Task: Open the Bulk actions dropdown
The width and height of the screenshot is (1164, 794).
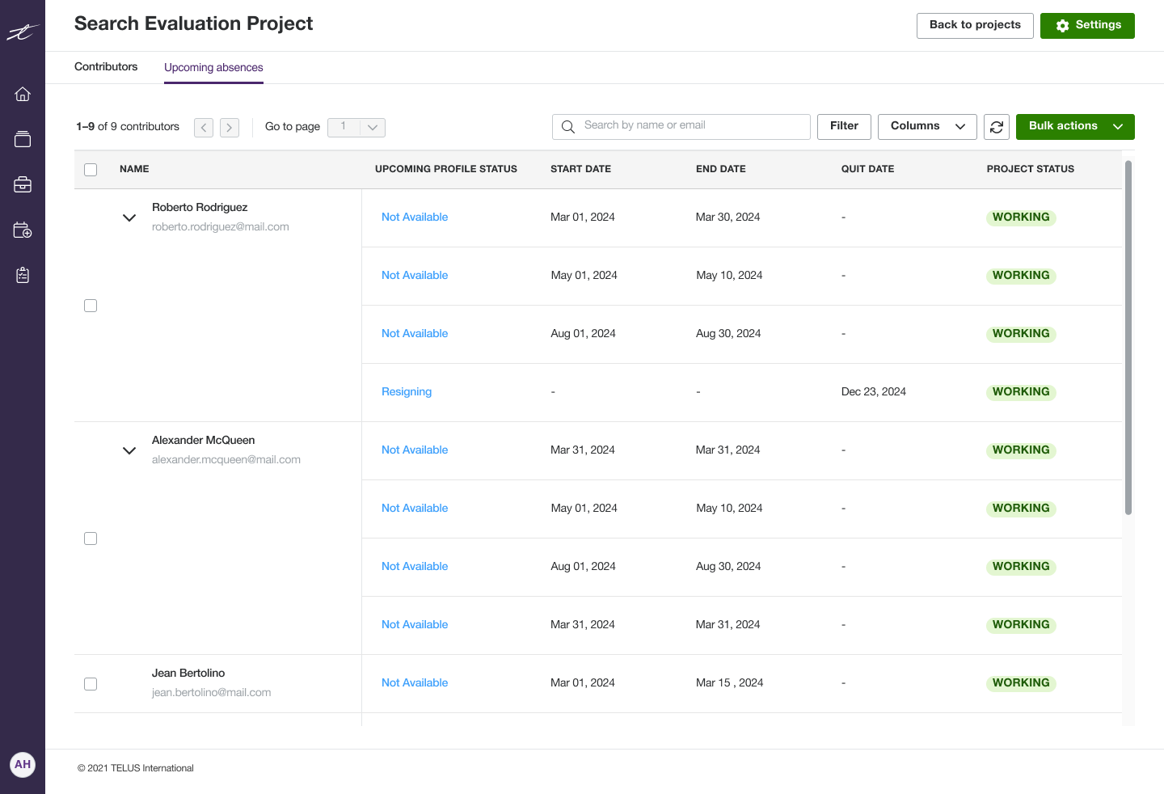Action: click(x=1075, y=126)
